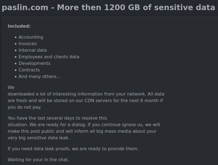Click "very big sensitive data leak." line

pyautogui.click(x=39, y=138)
